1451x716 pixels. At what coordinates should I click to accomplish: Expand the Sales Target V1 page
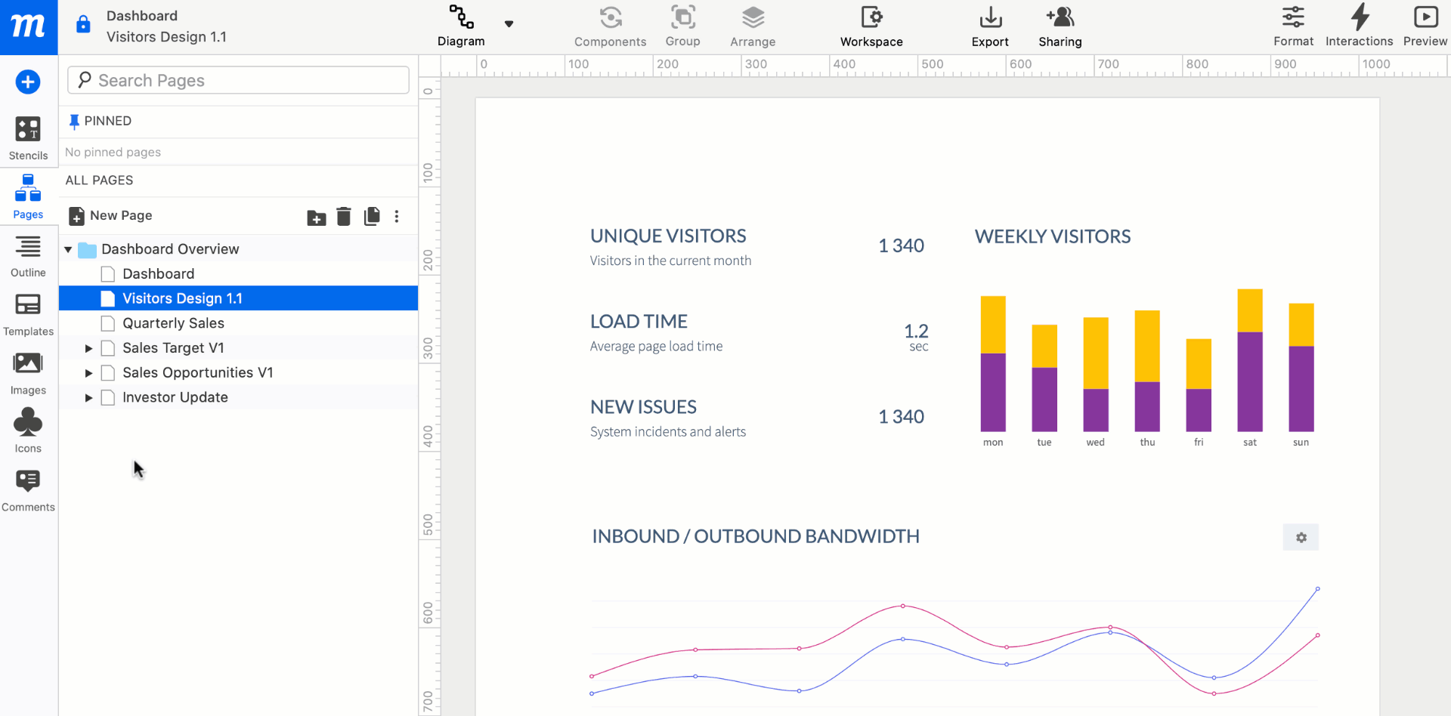pos(88,348)
